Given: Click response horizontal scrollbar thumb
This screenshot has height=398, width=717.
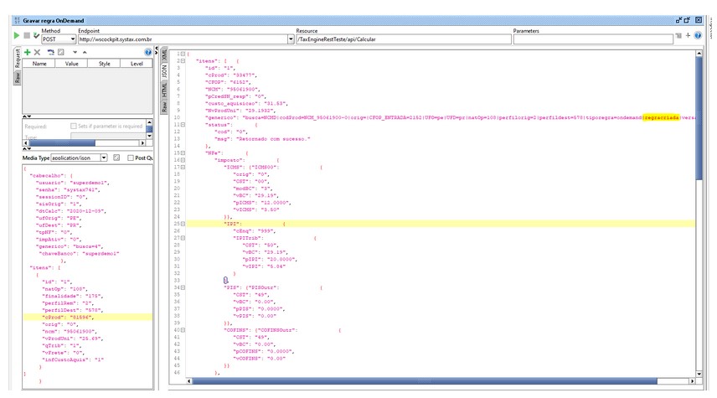Looking at the screenshot, I should 425,381.
